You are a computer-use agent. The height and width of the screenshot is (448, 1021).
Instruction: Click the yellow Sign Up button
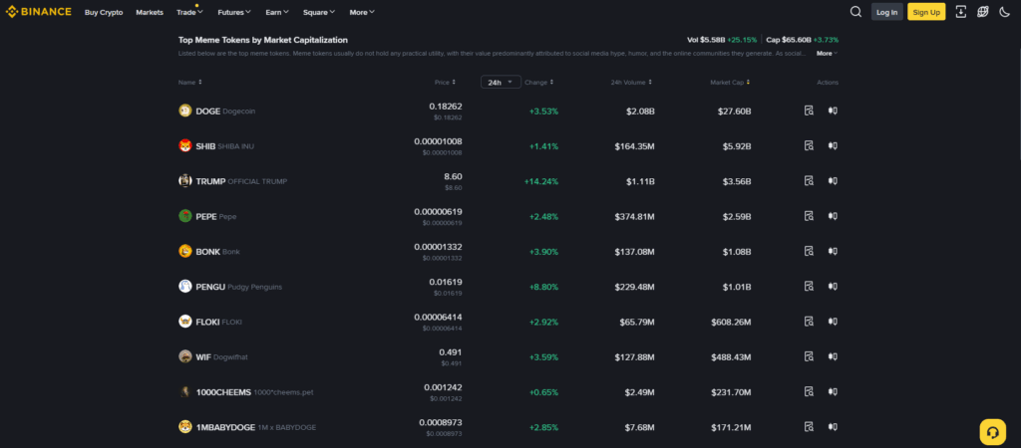pos(926,12)
